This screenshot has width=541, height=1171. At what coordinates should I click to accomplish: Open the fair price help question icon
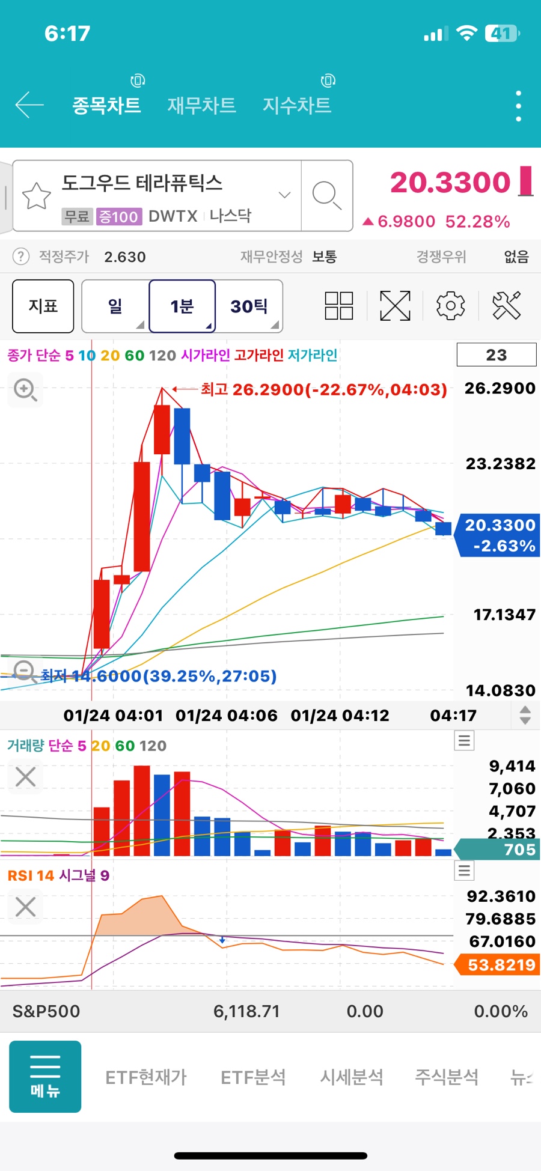tap(21, 257)
